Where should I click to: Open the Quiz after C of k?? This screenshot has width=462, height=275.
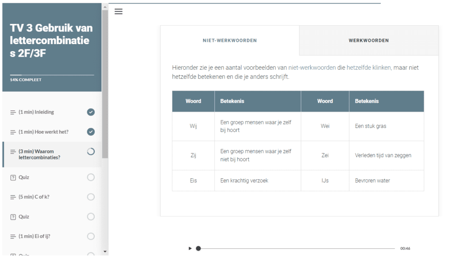[52, 216]
